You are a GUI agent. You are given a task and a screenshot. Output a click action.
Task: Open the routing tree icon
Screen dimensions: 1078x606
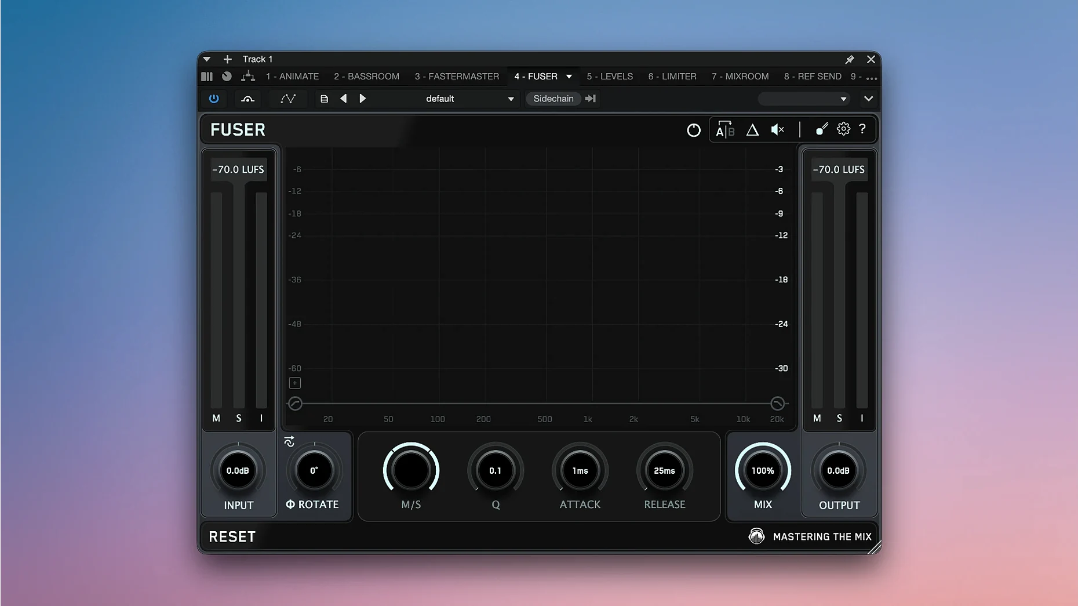pyautogui.click(x=248, y=77)
